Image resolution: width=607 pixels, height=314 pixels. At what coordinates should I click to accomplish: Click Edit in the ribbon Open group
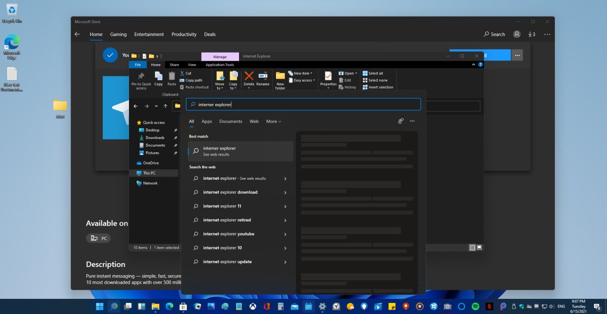point(345,80)
